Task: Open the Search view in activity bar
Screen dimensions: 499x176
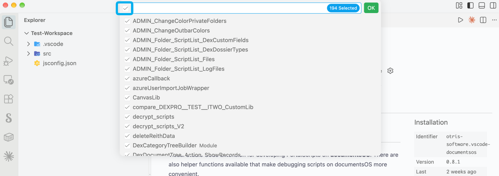Action: coord(9,42)
